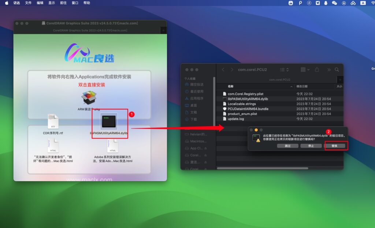Click the 替换 button in the replace dialog

tap(335, 146)
